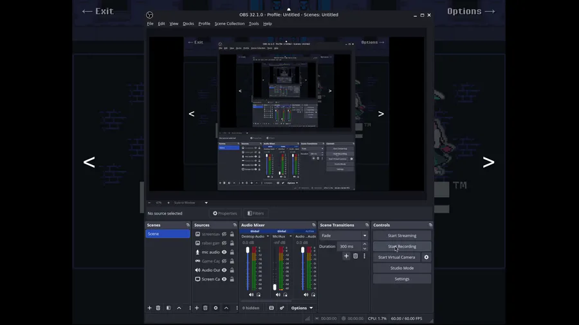Screen dimensions: 579x325
Task: Toggle Mic/Aux monitoring headphone icon
Action: click(x=286, y=294)
